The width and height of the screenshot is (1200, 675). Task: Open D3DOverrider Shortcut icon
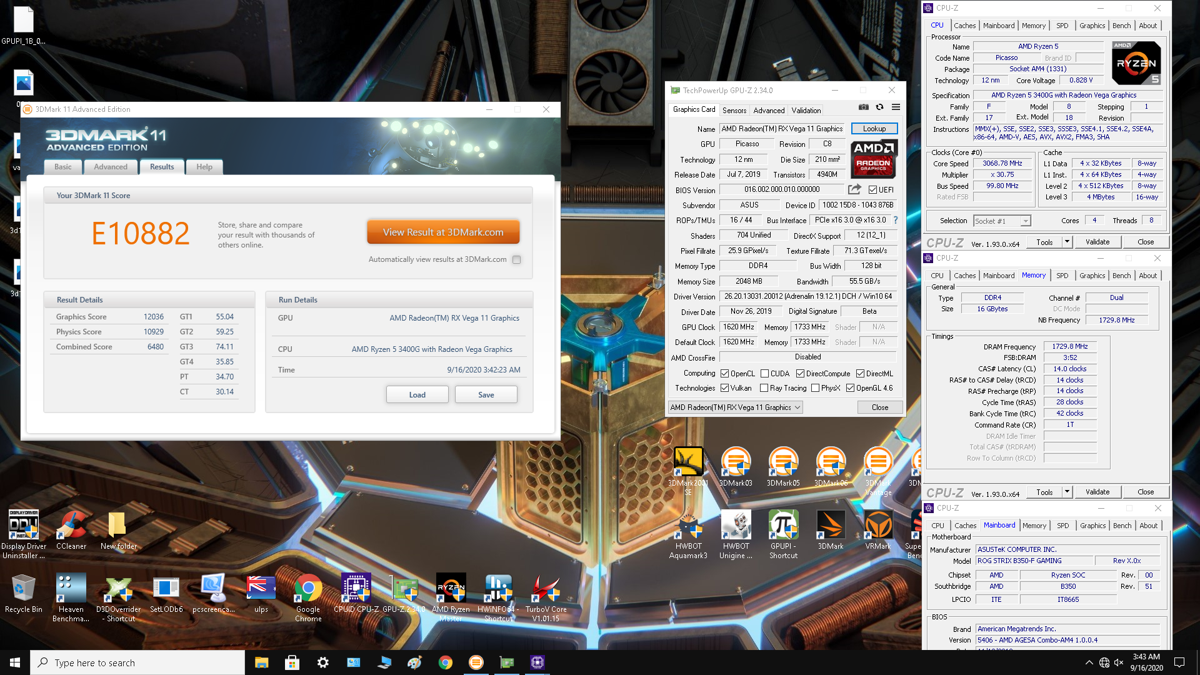pos(119,597)
